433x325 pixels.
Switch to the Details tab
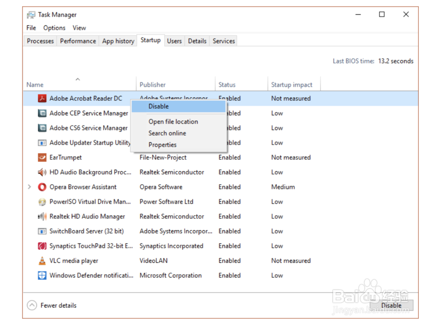coord(197,41)
